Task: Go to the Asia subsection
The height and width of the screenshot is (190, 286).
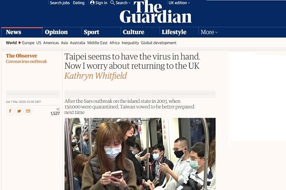Action: (x=64, y=43)
